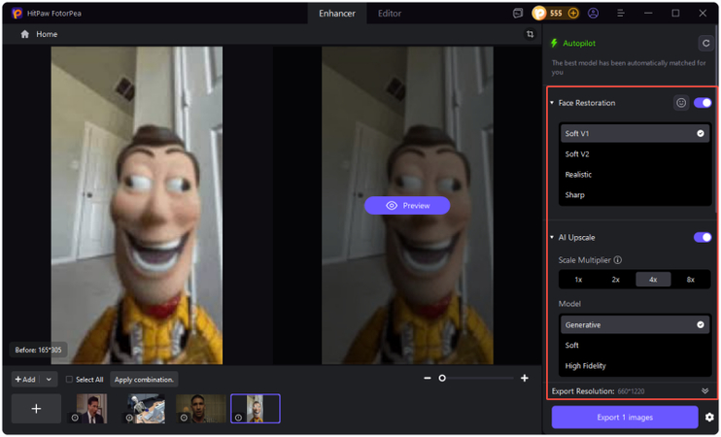Select the Woody doll thumbnail
Viewport: 721px width, 437px height.
click(x=256, y=409)
